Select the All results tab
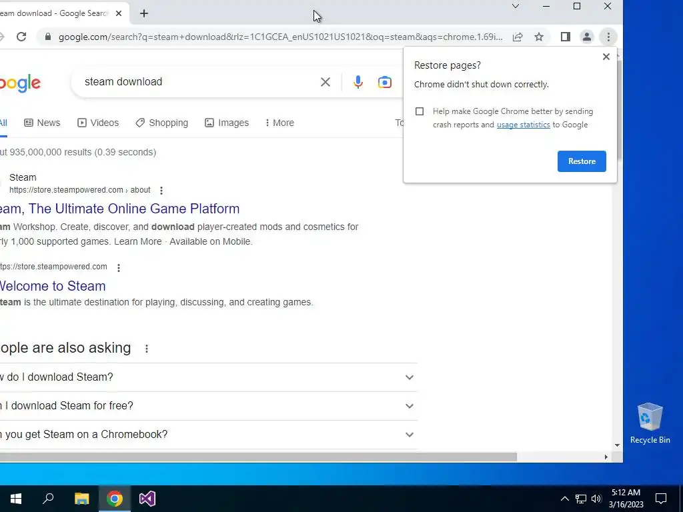This screenshot has width=683, height=512. pyautogui.click(x=3, y=123)
